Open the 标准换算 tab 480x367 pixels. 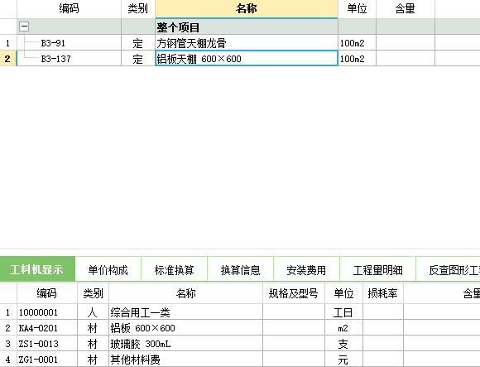(x=174, y=269)
